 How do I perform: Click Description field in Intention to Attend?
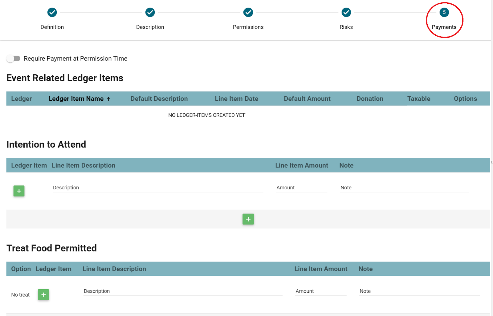[158, 188]
